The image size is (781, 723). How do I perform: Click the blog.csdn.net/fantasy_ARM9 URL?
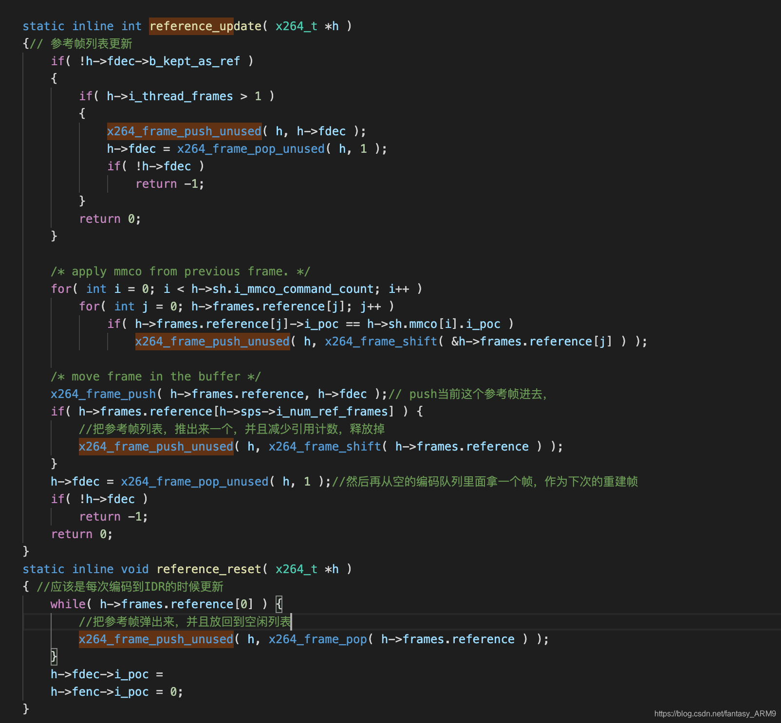pos(715,714)
